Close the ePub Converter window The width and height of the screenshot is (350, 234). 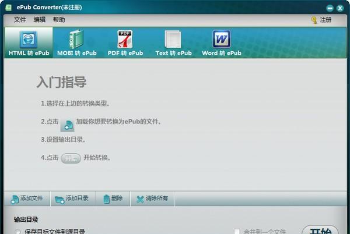[x=340, y=9]
